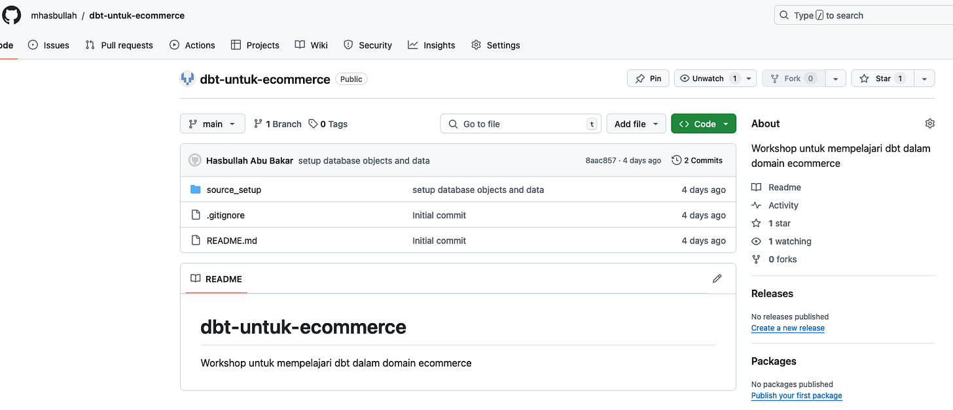
Task: Click the Star button
Action: point(882,78)
